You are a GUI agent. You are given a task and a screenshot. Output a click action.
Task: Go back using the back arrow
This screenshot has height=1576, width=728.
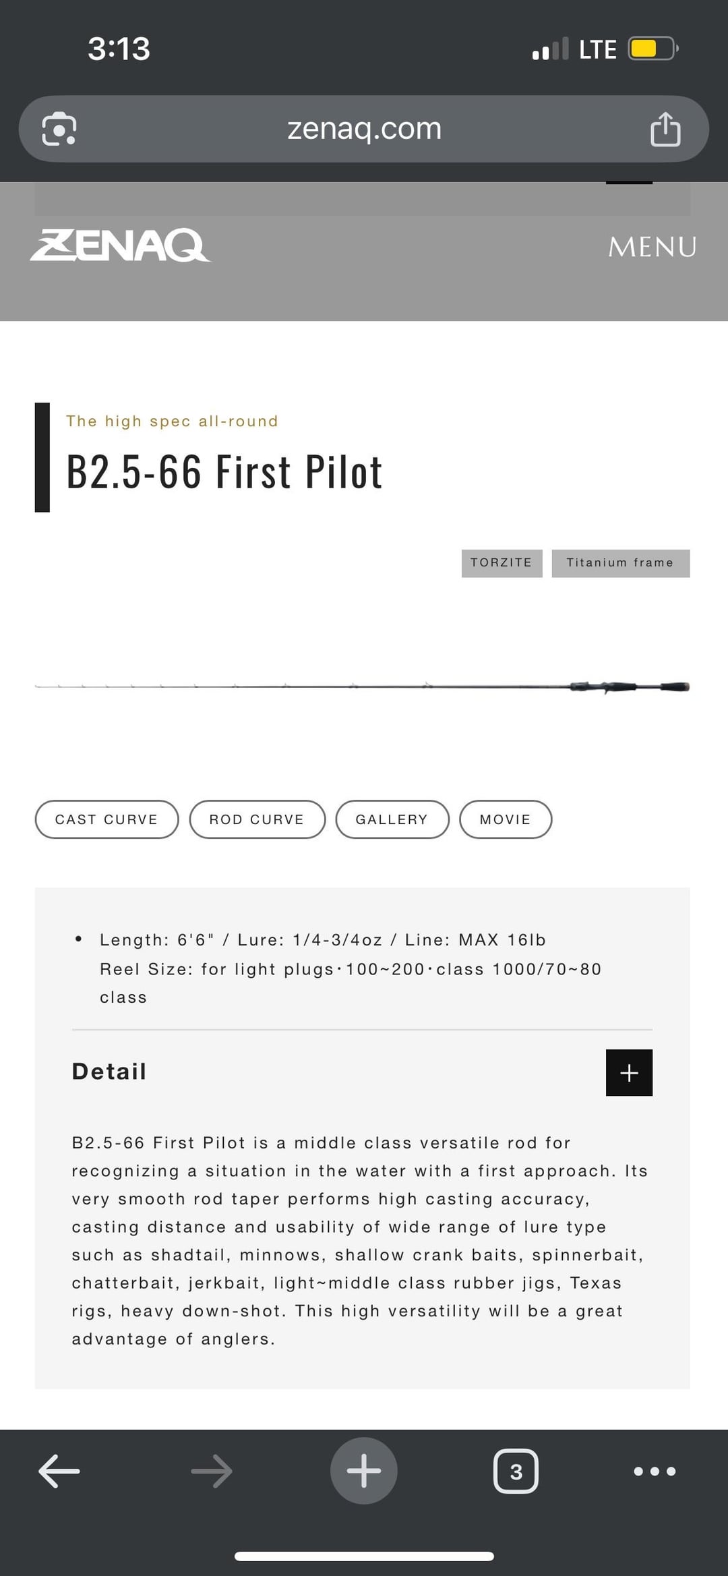click(59, 1471)
